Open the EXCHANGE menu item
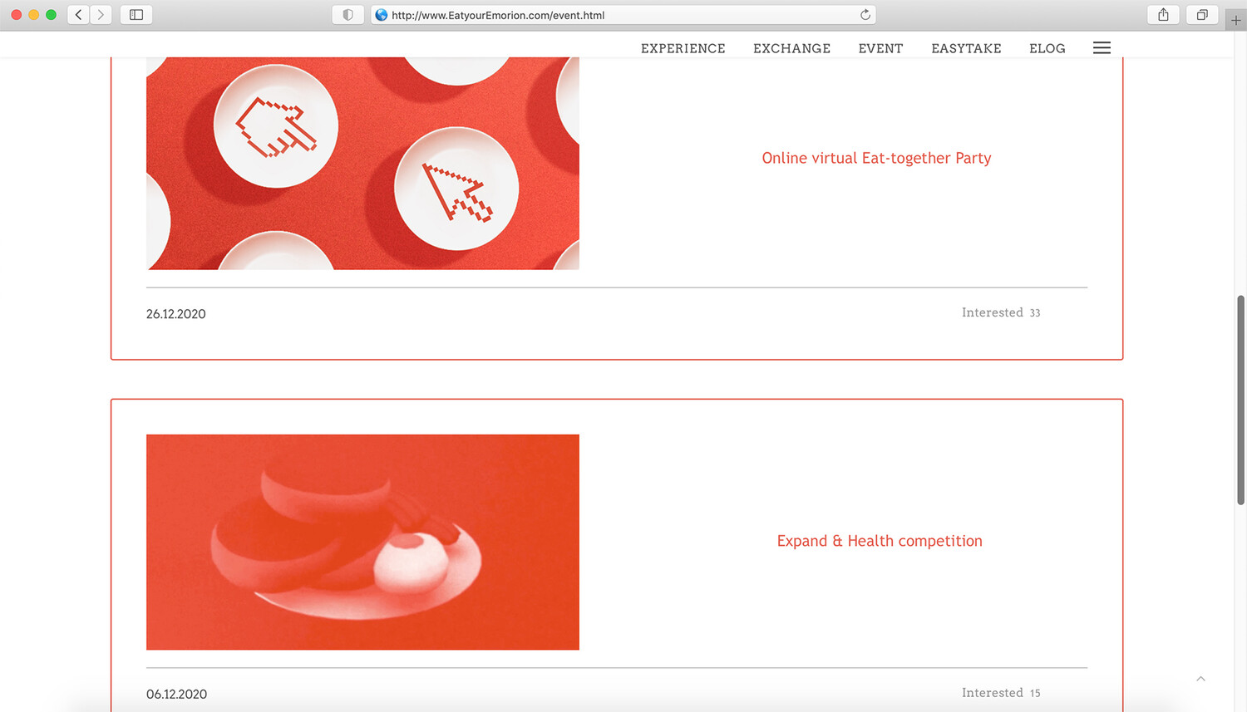 tap(791, 48)
